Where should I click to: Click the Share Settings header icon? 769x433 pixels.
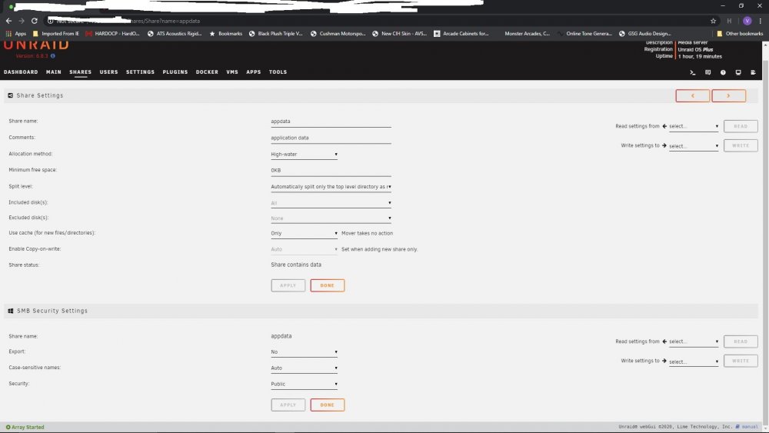[10, 95]
